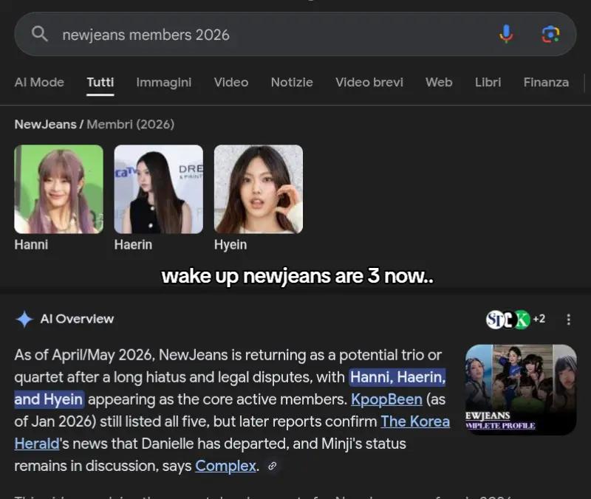Open the NewJeans complete profile thumbnail
Viewport: 591px width, 499px height.
pos(521,390)
